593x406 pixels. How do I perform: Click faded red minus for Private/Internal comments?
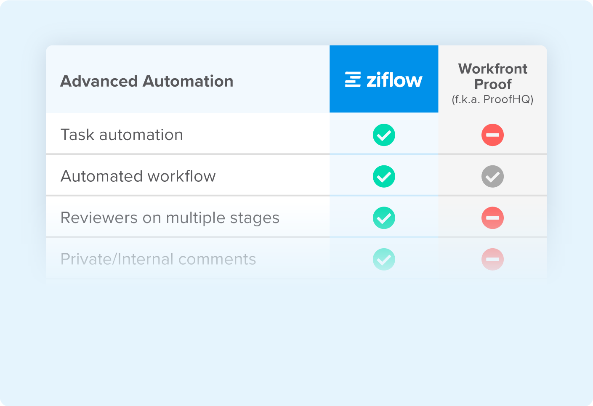click(x=492, y=259)
